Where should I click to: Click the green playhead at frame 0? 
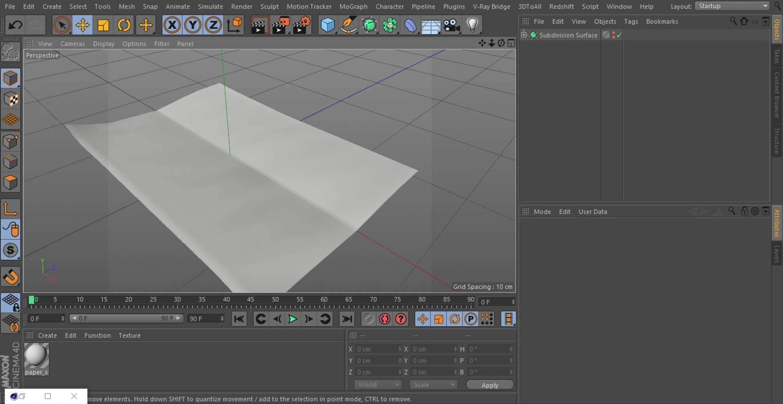(31, 300)
